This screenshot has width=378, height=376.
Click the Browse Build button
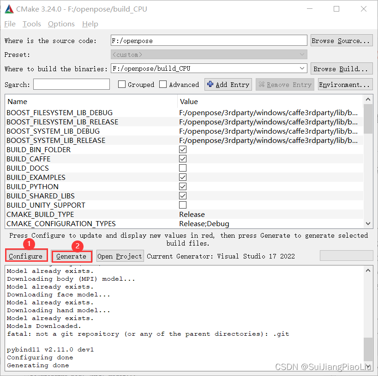(342, 69)
